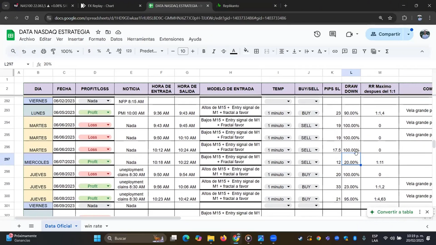
Task: Toggle italic formatting
Action: (213, 51)
